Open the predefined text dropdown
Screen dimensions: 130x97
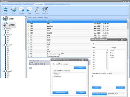pyautogui.click(x=109, y=73)
